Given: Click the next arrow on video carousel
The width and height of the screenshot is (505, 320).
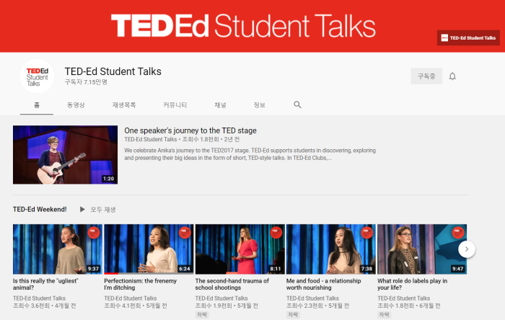Looking at the screenshot, I should 466,249.
